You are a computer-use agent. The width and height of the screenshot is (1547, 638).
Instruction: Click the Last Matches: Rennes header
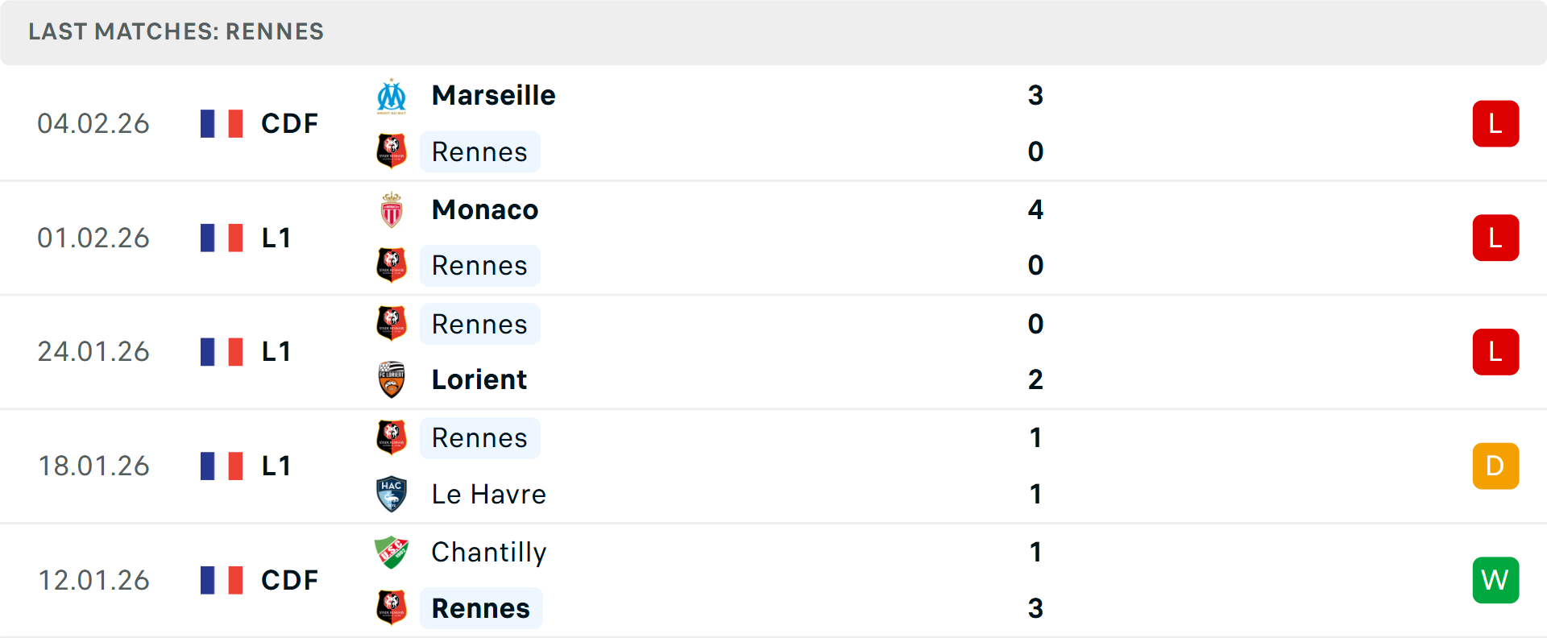[176, 31]
